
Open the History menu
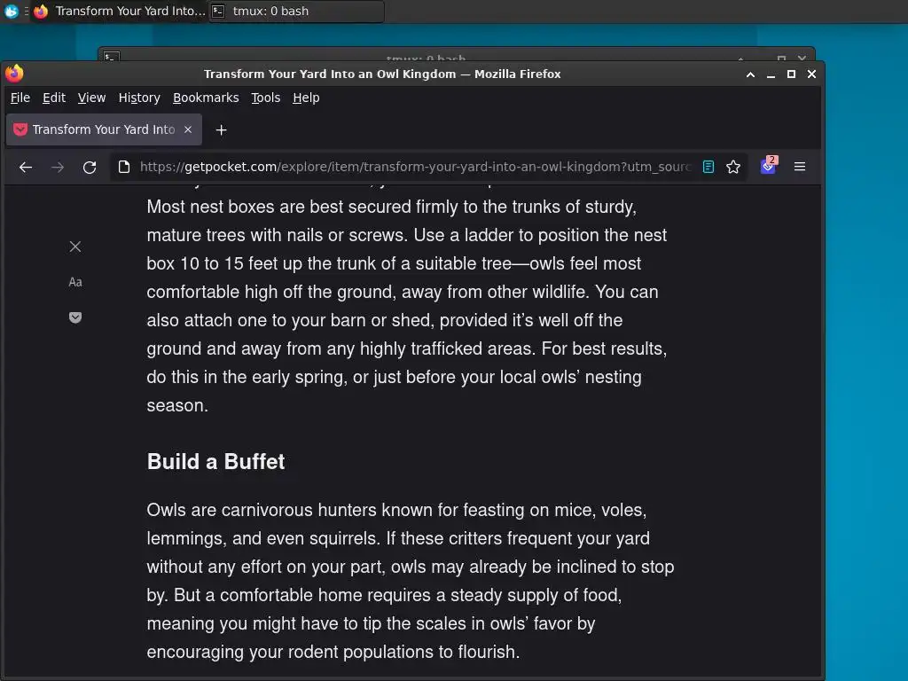(x=139, y=98)
